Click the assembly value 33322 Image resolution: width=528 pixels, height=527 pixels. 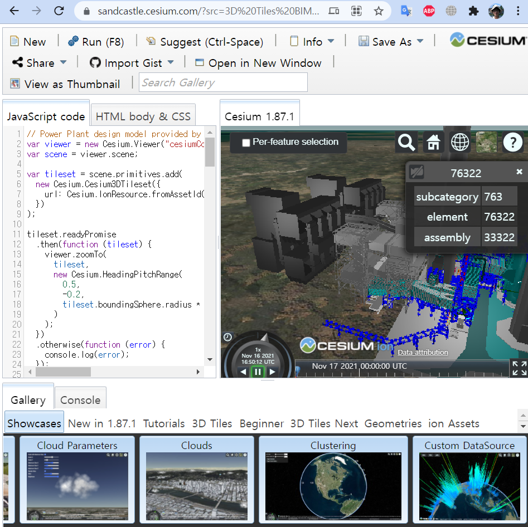click(499, 237)
